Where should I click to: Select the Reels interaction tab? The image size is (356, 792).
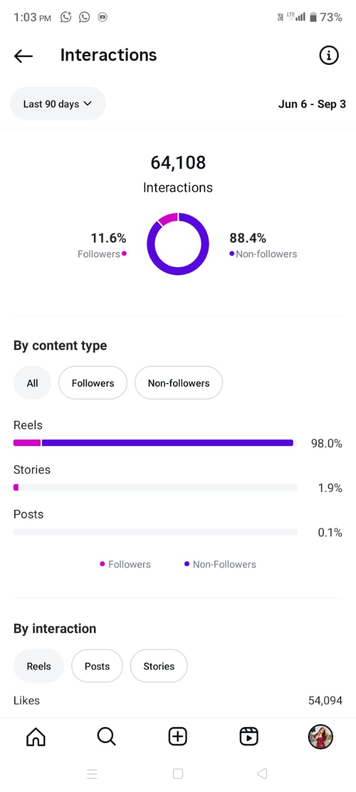[39, 666]
